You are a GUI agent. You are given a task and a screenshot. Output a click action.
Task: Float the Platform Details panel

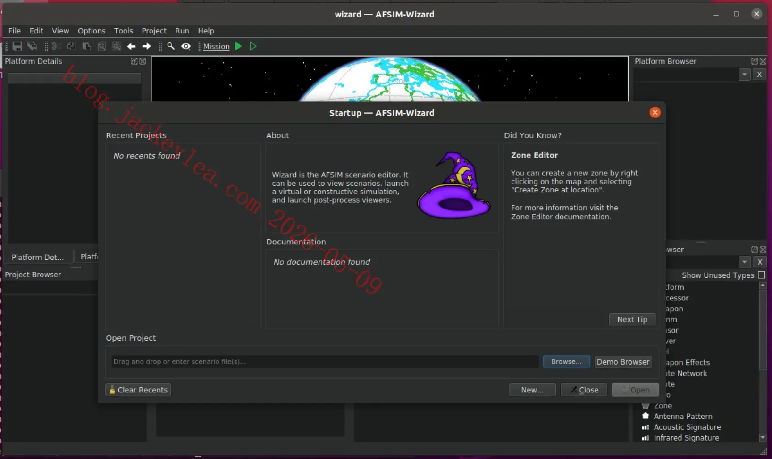(x=134, y=61)
